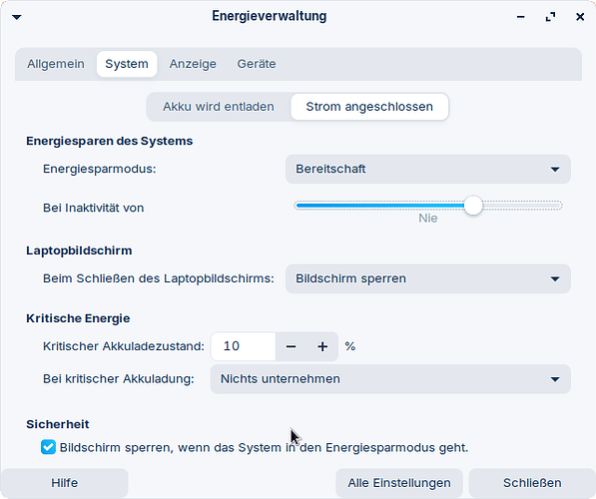Select the Strom angeschlossen toggle
This screenshot has width=596, height=499.
369,107
